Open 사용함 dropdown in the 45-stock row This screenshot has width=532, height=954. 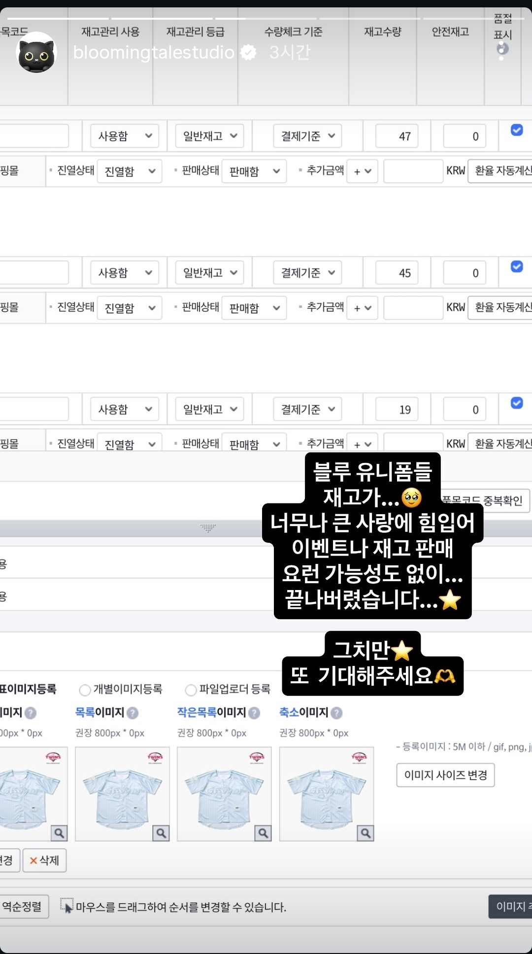point(125,272)
